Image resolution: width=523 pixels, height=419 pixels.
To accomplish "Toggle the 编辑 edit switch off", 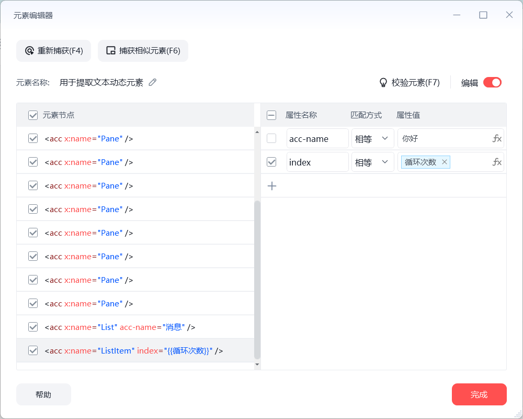I will (x=492, y=82).
